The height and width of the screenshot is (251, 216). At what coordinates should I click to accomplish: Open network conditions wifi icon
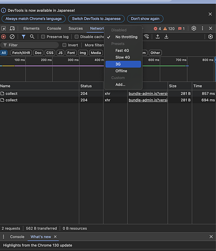click(x=146, y=37)
